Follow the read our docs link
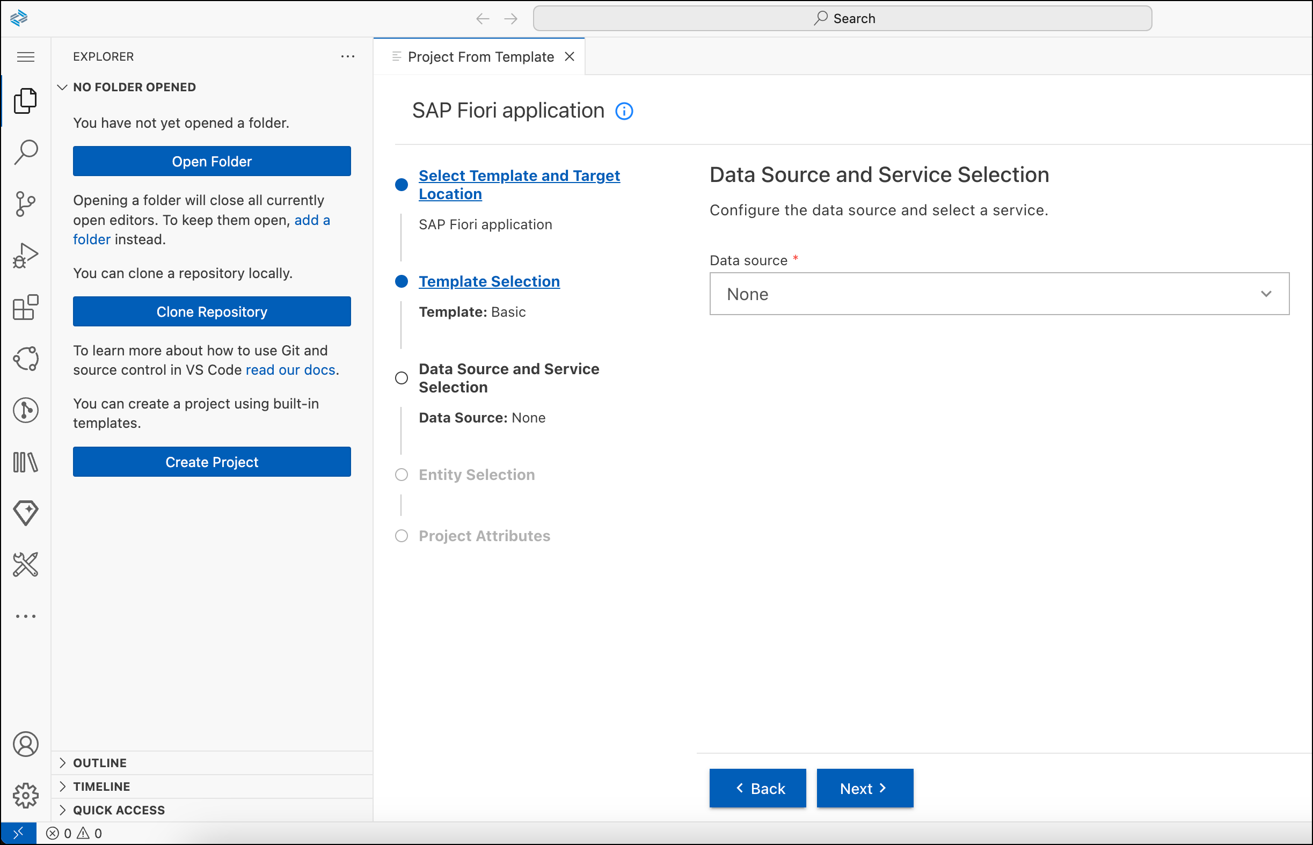Image resolution: width=1313 pixels, height=845 pixels. tap(290, 369)
